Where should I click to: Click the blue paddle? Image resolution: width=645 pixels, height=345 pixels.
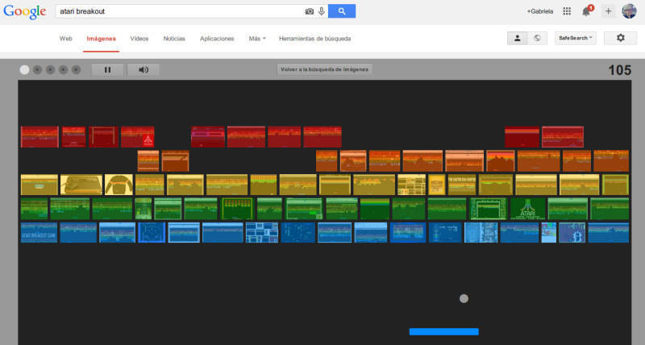coord(444,331)
